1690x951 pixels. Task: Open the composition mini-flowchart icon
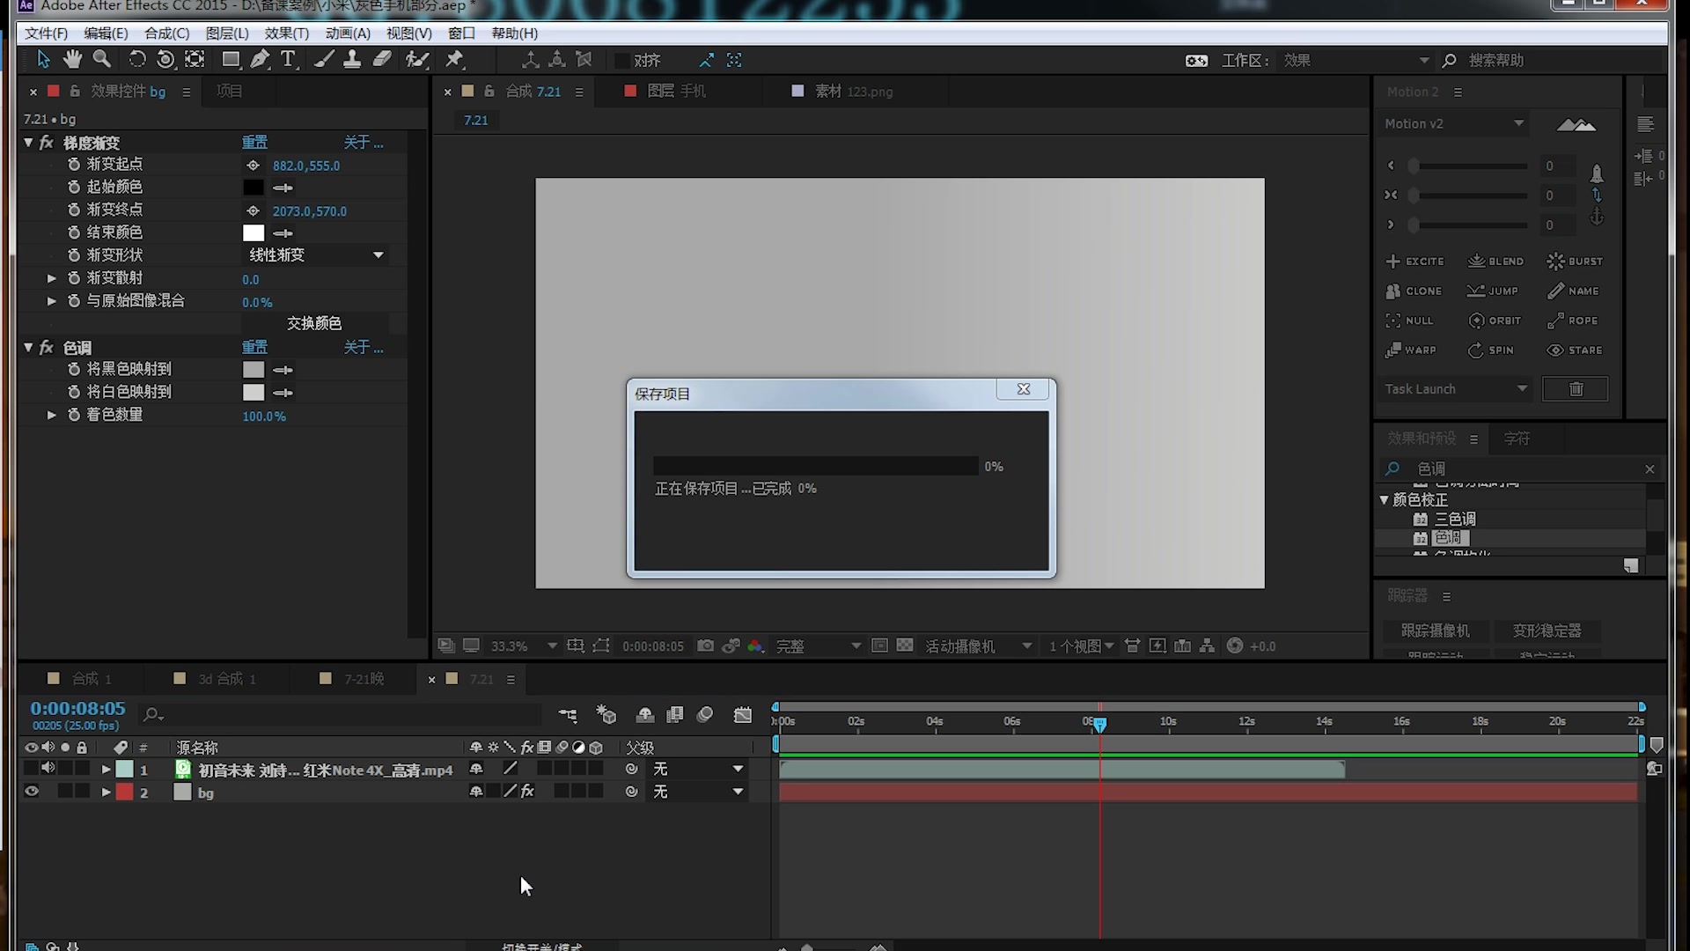pyautogui.click(x=568, y=715)
